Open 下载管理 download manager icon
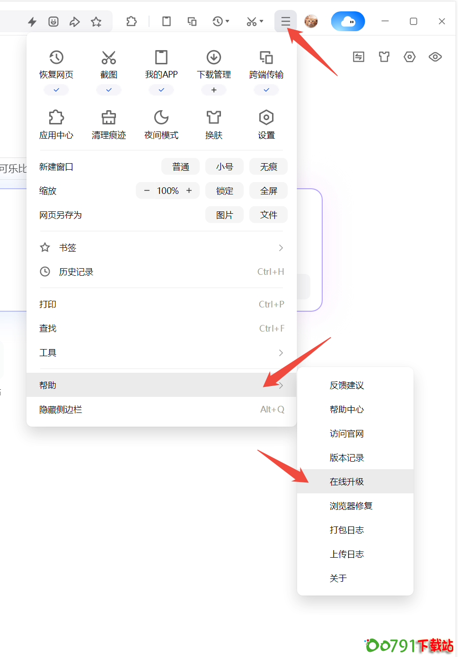The image size is (458, 657). click(214, 58)
